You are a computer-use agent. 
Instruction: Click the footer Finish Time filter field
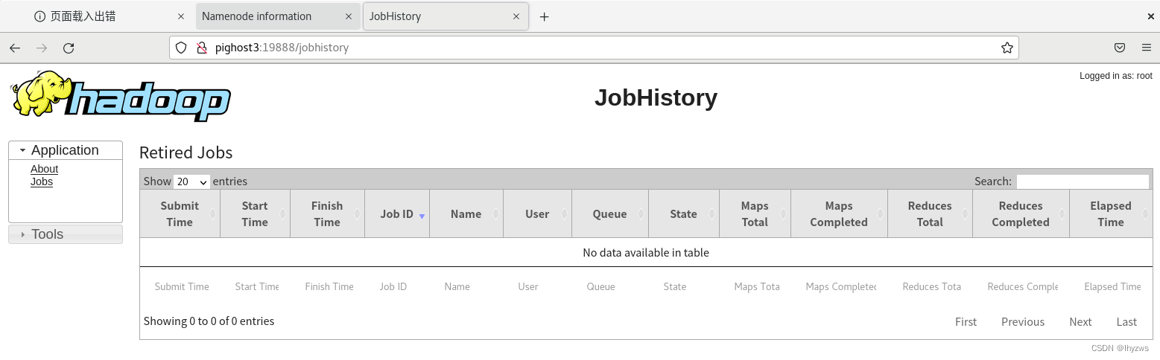point(329,286)
